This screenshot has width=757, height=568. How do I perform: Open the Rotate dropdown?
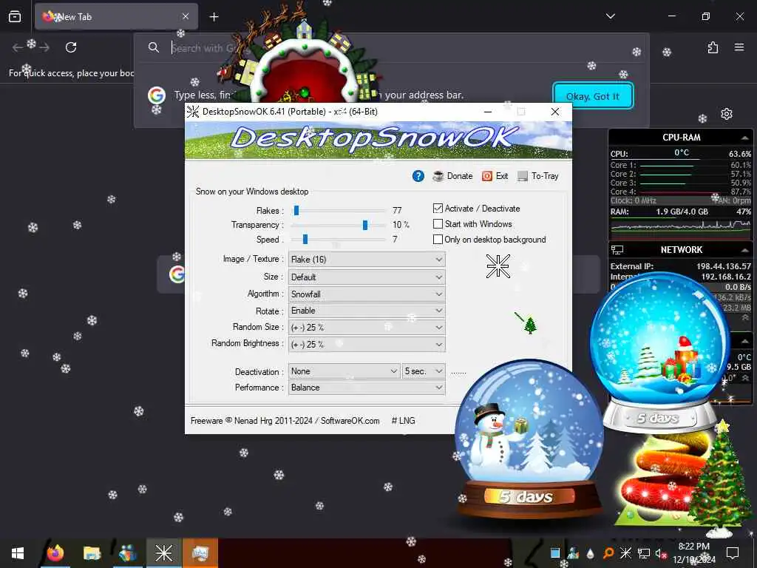pos(367,311)
